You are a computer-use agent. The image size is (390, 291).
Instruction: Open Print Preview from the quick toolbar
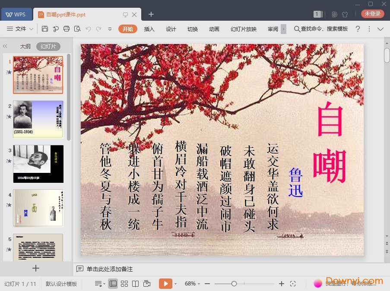(77, 29)
